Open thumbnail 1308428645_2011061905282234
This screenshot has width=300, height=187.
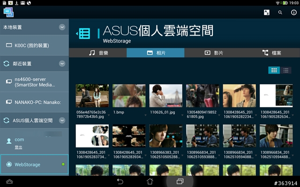(x=240, y=95)
